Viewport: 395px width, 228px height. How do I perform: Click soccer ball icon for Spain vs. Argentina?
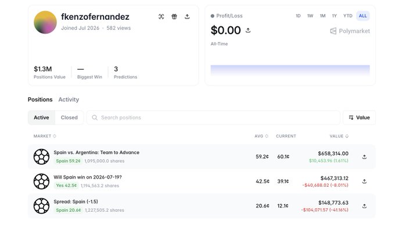[x=42, y=156]
